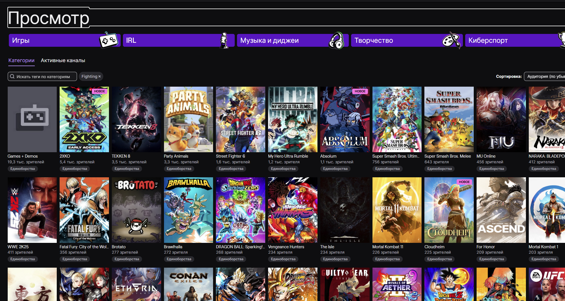
Task: Open the Guilty Gear Strive cover
Action: (345, 284)
